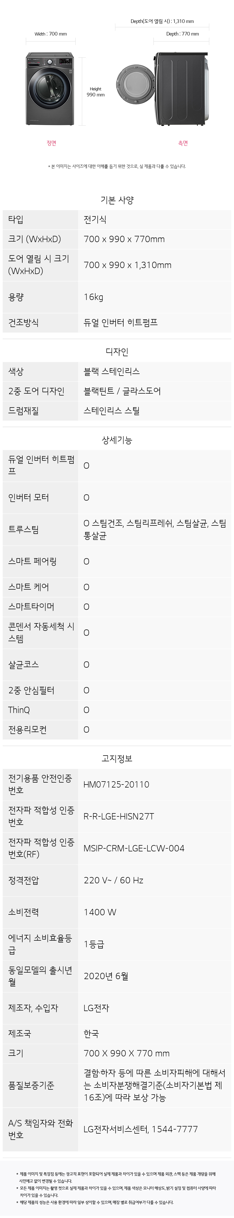Click the 1400 W power consumption value
The height and width of the screenshot is (1218, 234).
[x=100, y=912]
